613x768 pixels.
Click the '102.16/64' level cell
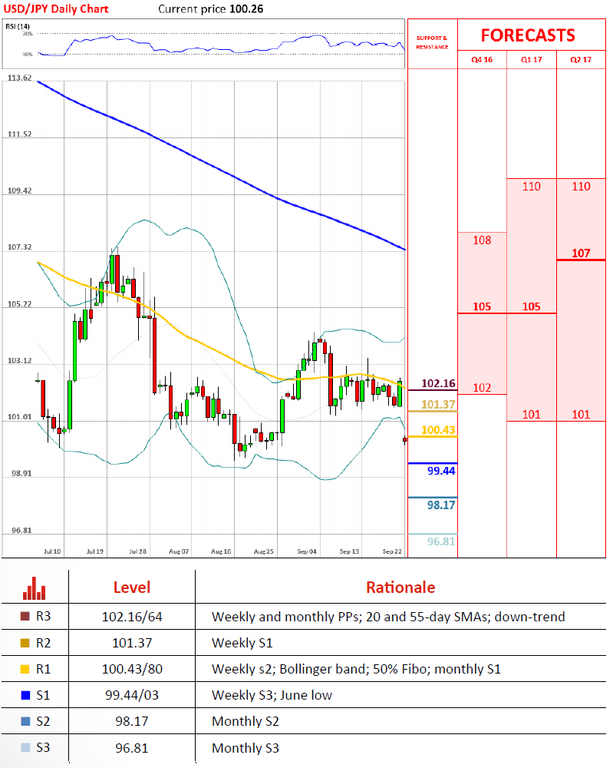[x=132, y=617]
